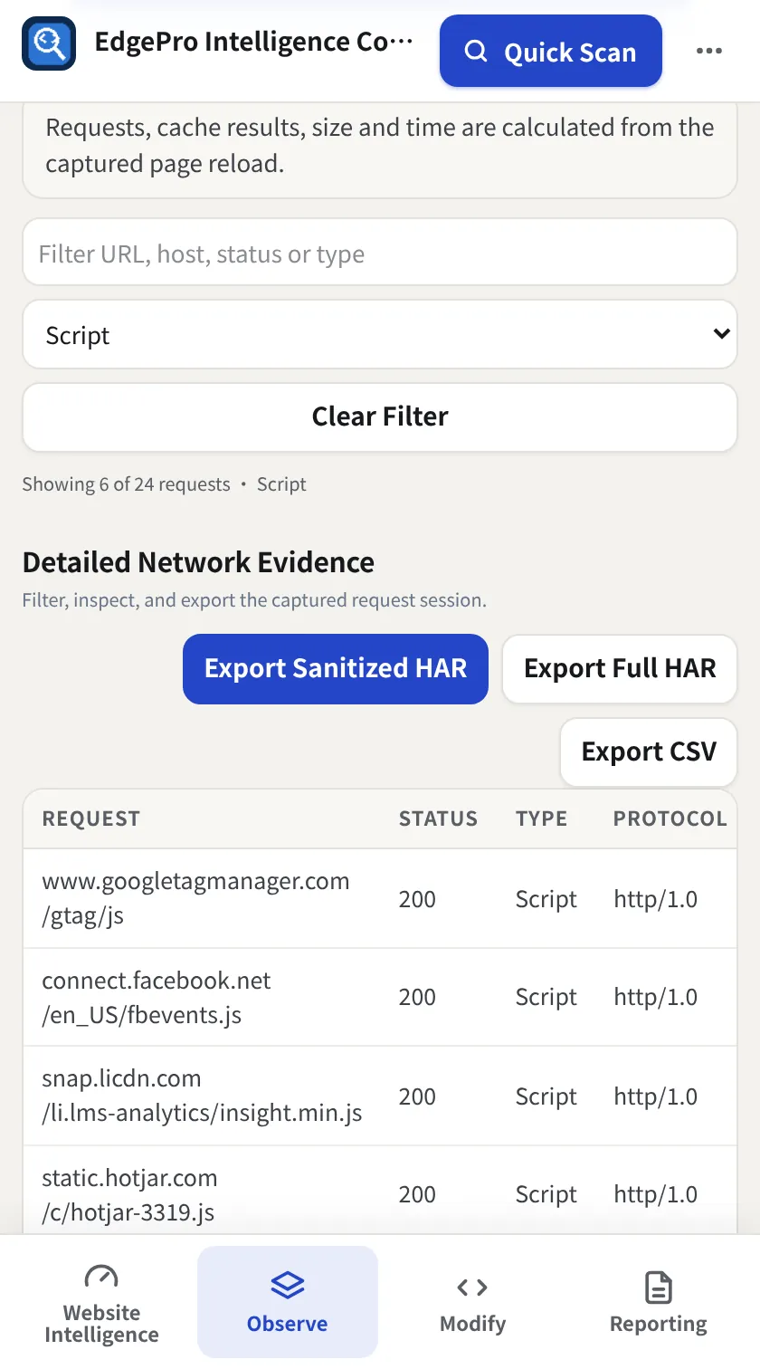Click the EdgePro Intelligence title text

point(253,43)
